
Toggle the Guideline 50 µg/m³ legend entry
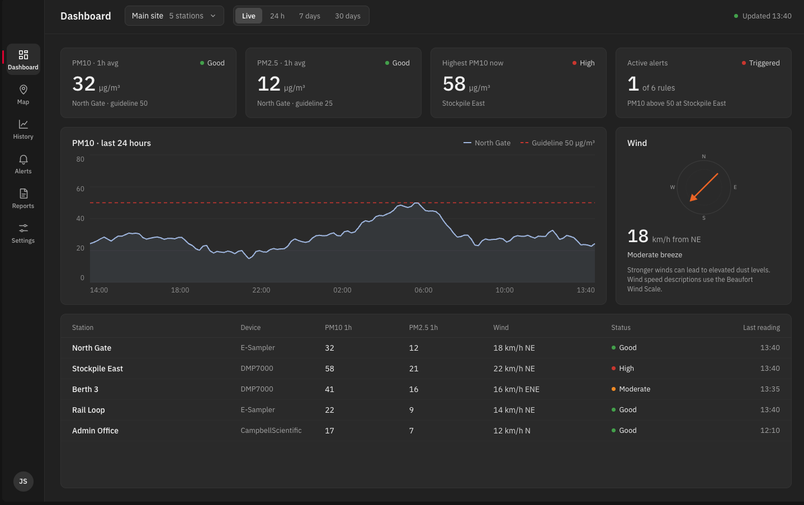click(557, 143)
